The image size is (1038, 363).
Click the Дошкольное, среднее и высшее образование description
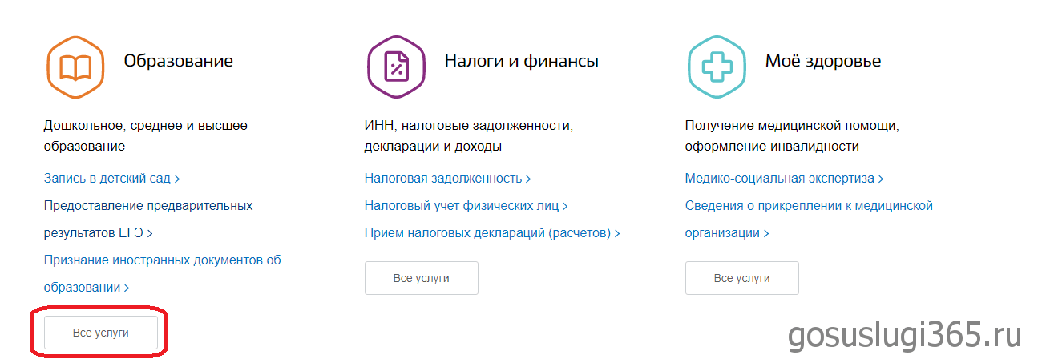click(x=145, y=126)
